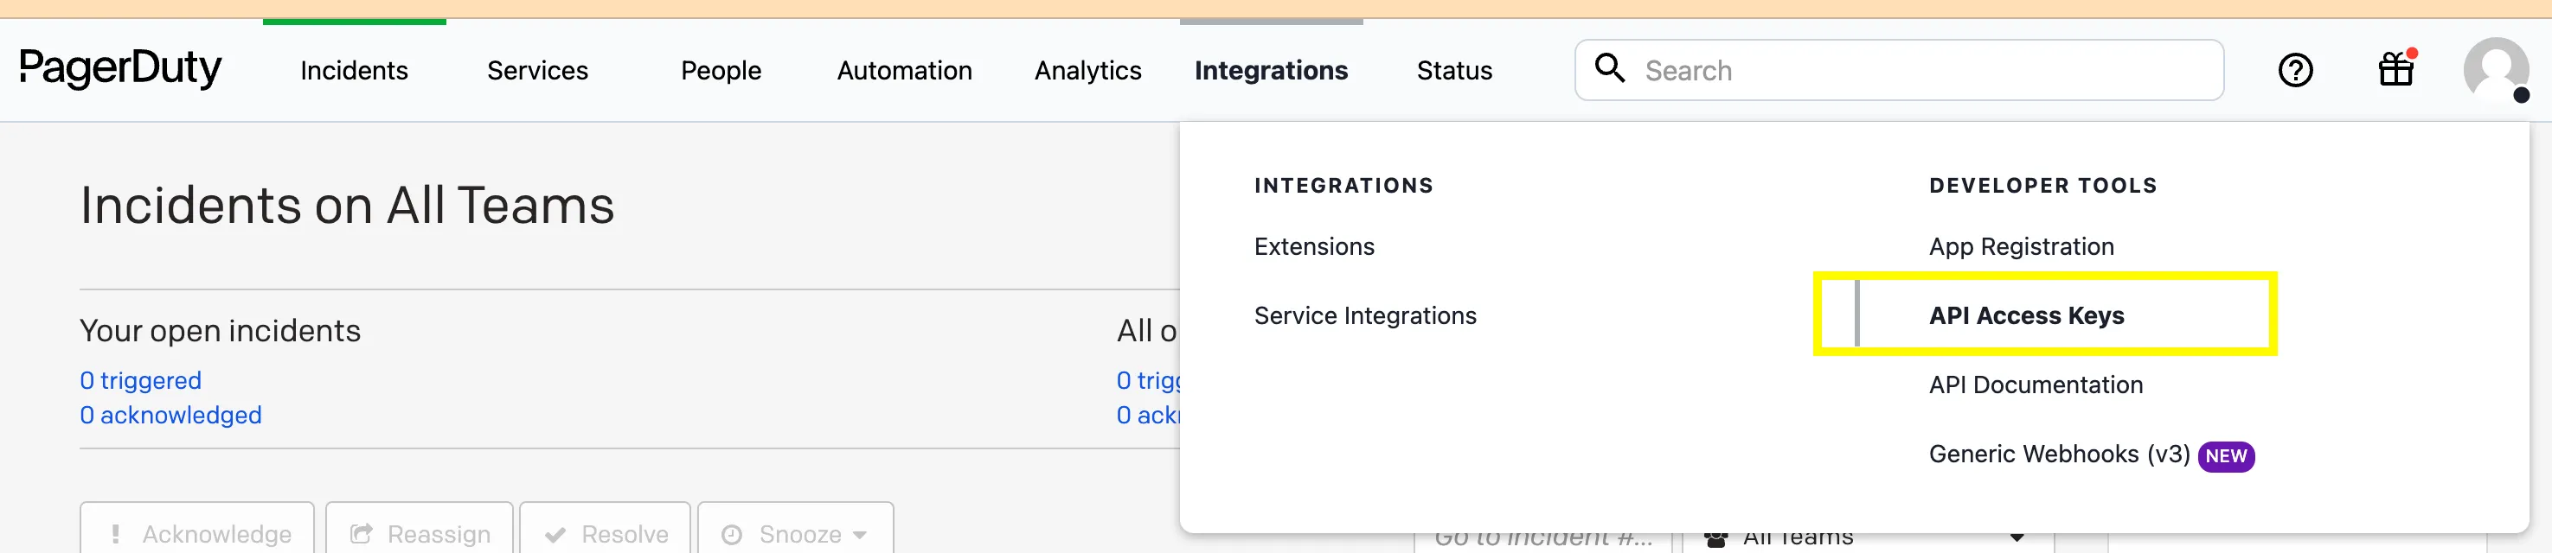This screenshot has width=2552, height=553.
Task: Open the All Teams dropdown
Action: coord(1868,539)
